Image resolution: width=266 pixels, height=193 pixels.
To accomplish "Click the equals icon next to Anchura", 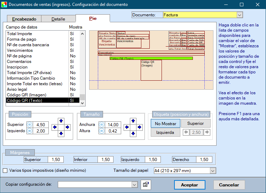I will (101, 124).
